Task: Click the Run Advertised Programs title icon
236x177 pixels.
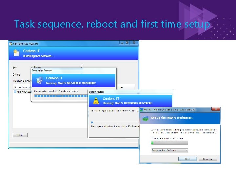Action: pos(11,44)
